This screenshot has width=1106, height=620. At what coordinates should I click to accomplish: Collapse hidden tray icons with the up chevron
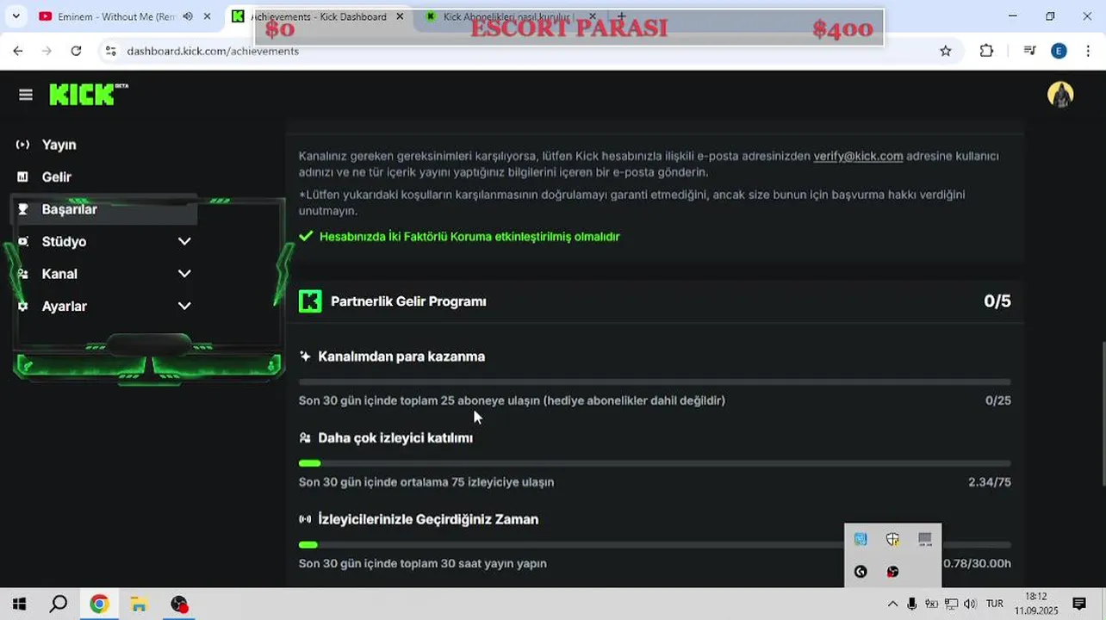892,604
